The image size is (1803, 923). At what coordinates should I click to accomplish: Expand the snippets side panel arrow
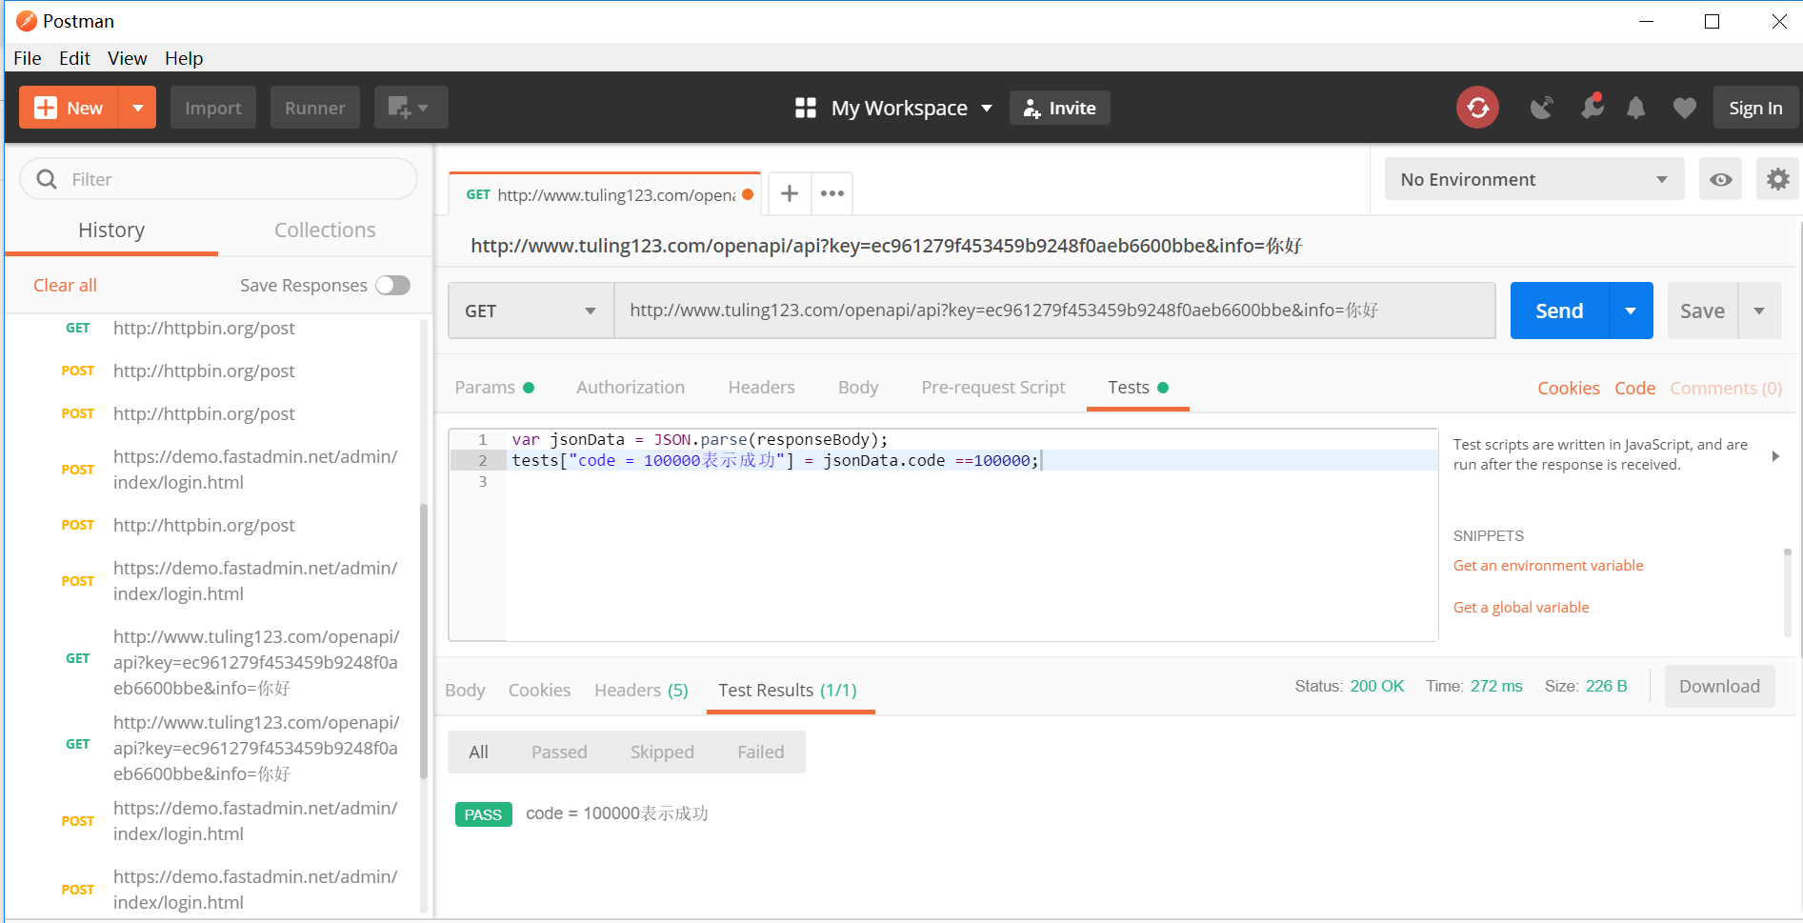[1775, 456]
